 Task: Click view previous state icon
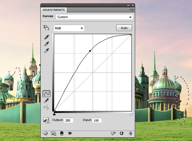113,133
